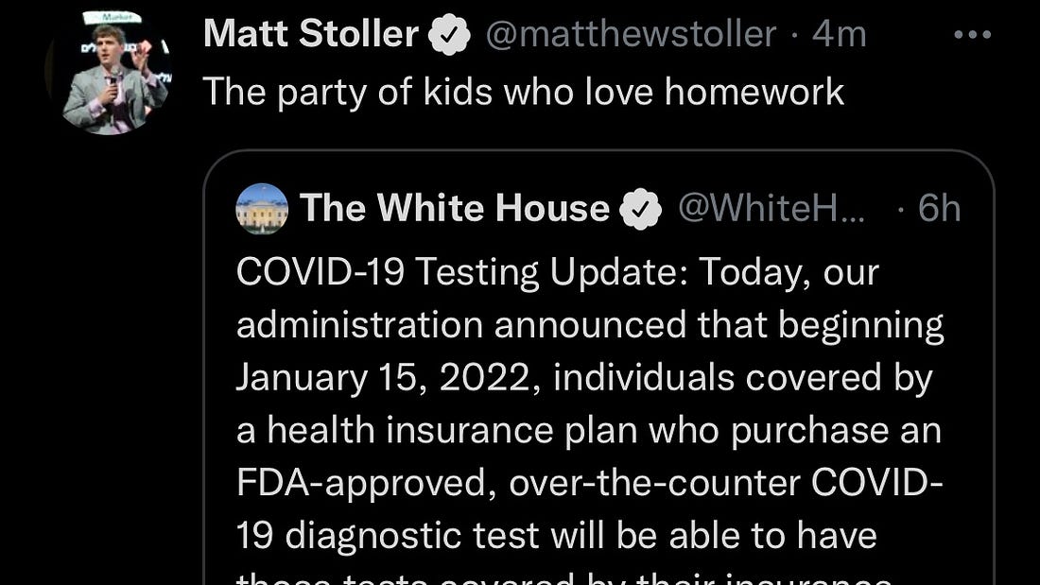Click the 6h quoted tweet timestamp
The width and height of the screenshot is (1040, 585).
coord(939,209)
